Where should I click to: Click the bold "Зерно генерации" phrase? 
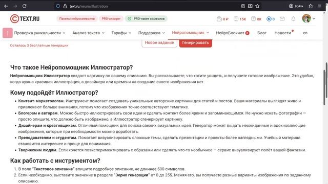click(132, 175)
